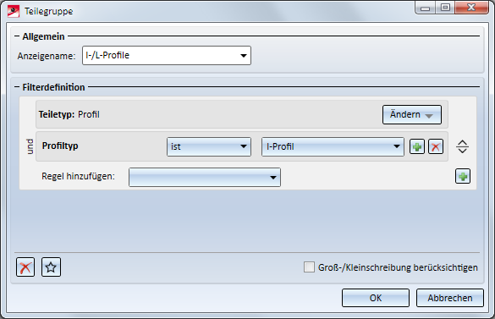Open the Ändern dropdown button
This screenshot has height=319, width=495.
[412, 114]
